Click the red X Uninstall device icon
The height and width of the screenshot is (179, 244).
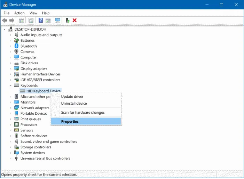pyautogui.click(x=74, y=21)
